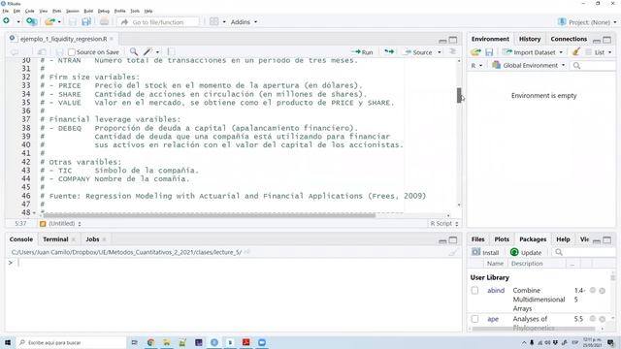The image size is (621, 349).
Task: Open Task View on the taskbar
Action: (x=134, y=342)
